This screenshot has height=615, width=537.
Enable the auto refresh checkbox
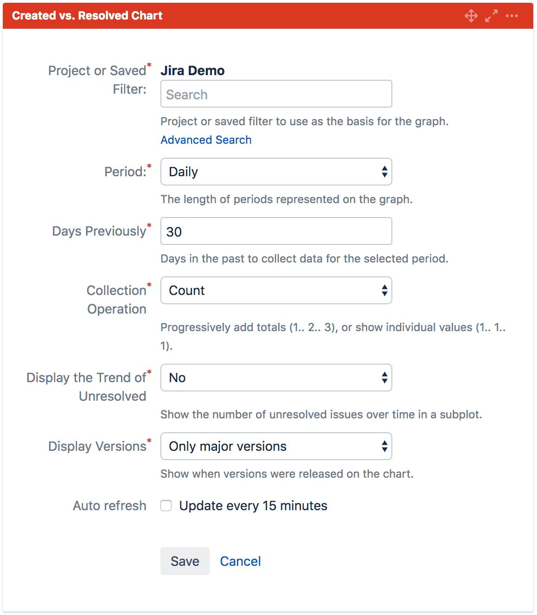[166, 506]
